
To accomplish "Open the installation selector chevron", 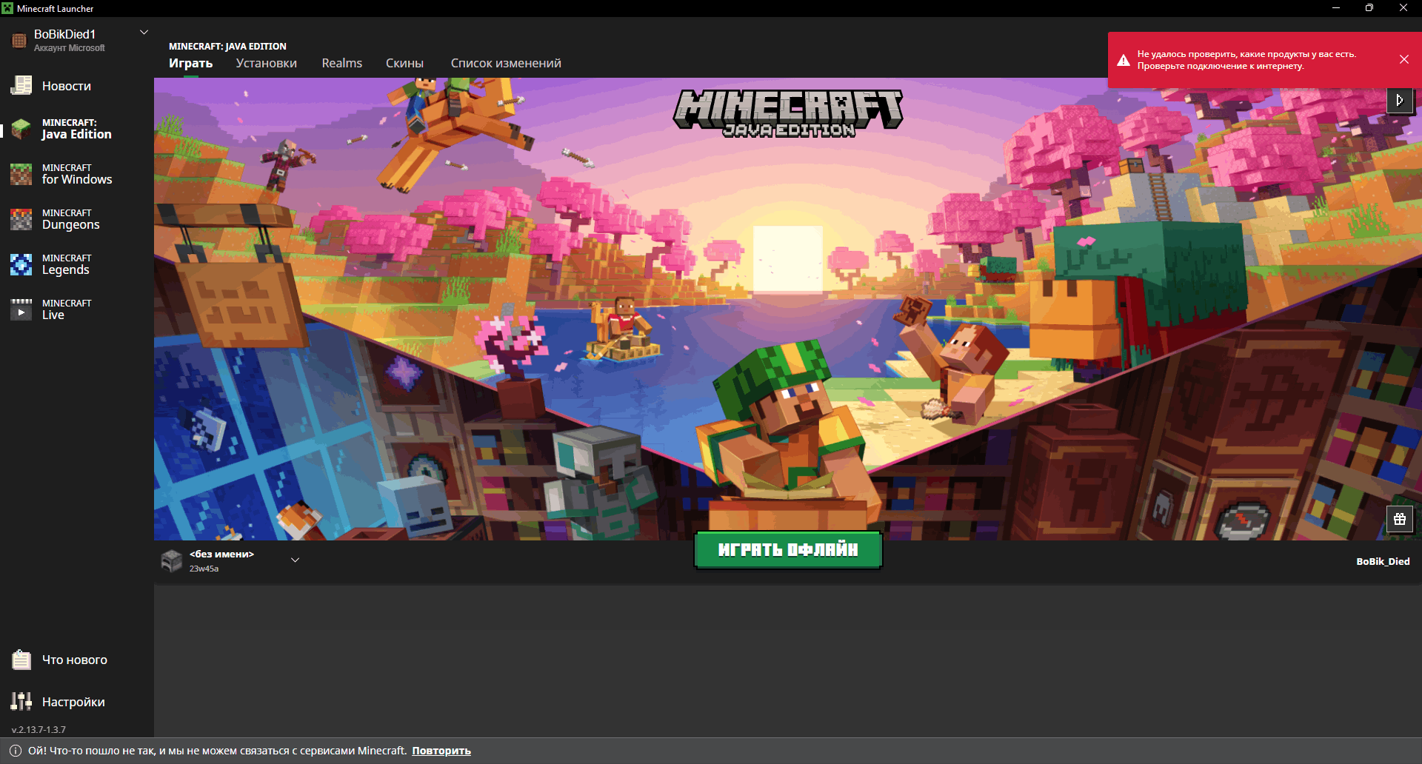I will [295, 560].
